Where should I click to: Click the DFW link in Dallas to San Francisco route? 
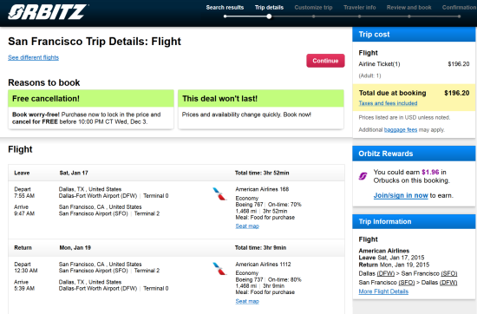(x=386, y=273)
